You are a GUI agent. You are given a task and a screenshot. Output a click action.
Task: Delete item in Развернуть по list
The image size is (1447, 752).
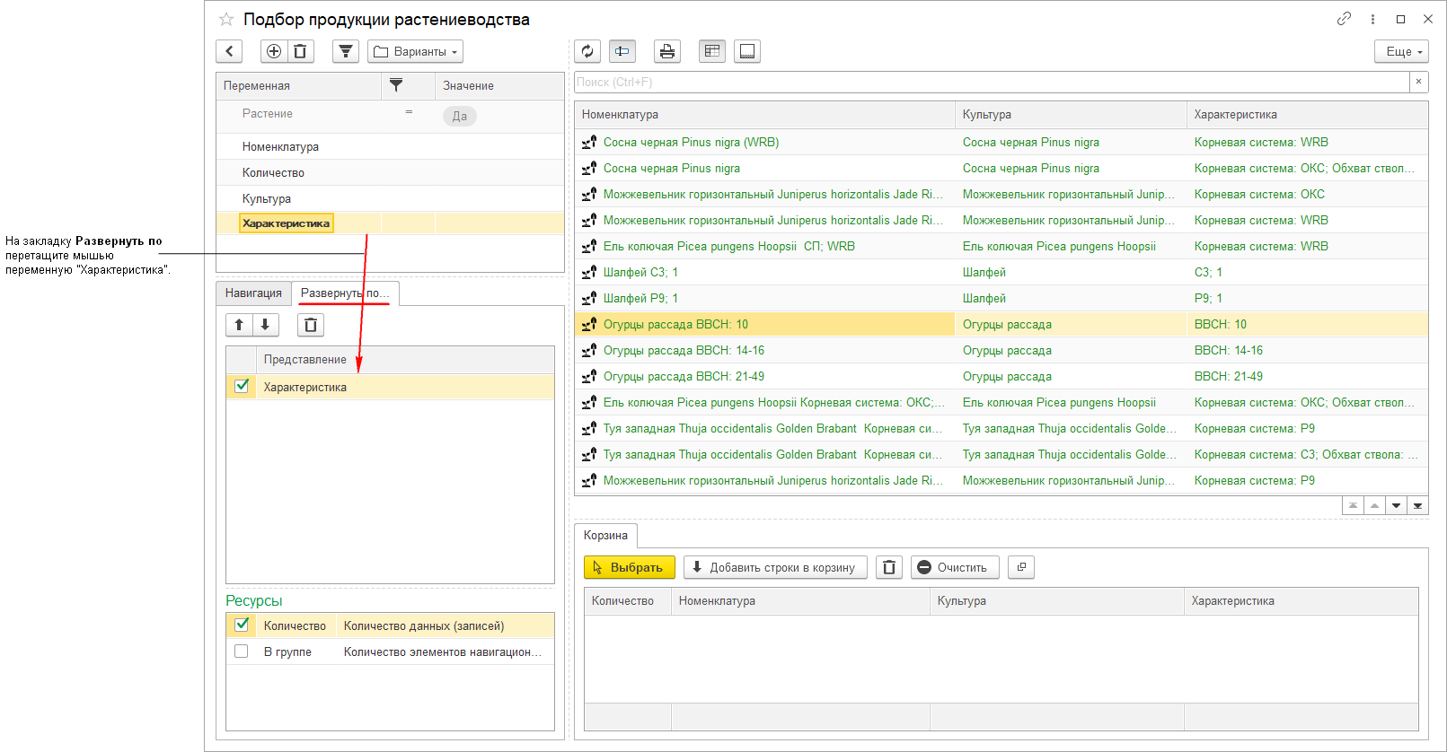[311, 325]
